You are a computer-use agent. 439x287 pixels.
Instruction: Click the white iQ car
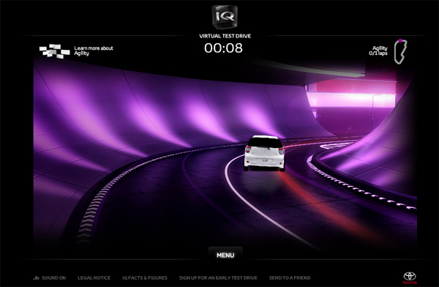click(x=264, y=153)
